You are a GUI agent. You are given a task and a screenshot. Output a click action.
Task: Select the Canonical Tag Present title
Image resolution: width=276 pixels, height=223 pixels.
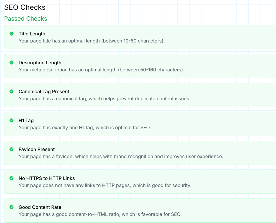pyautogui.click(x=44, y=91)
